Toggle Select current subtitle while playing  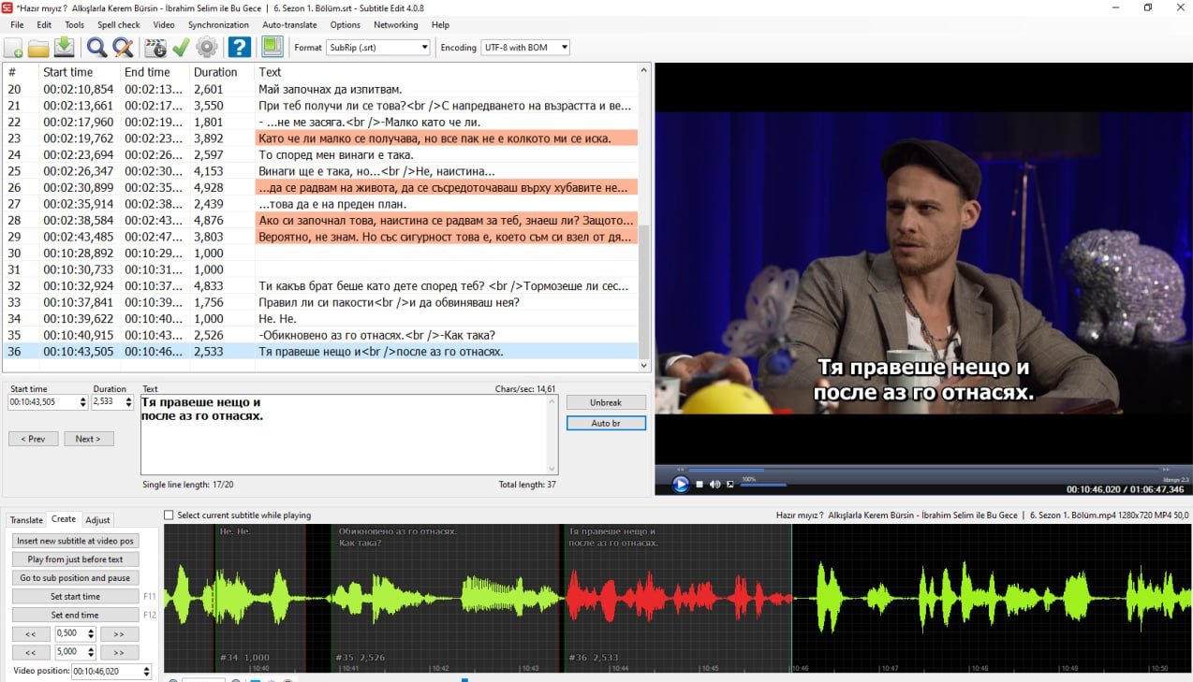click(169, 515)
